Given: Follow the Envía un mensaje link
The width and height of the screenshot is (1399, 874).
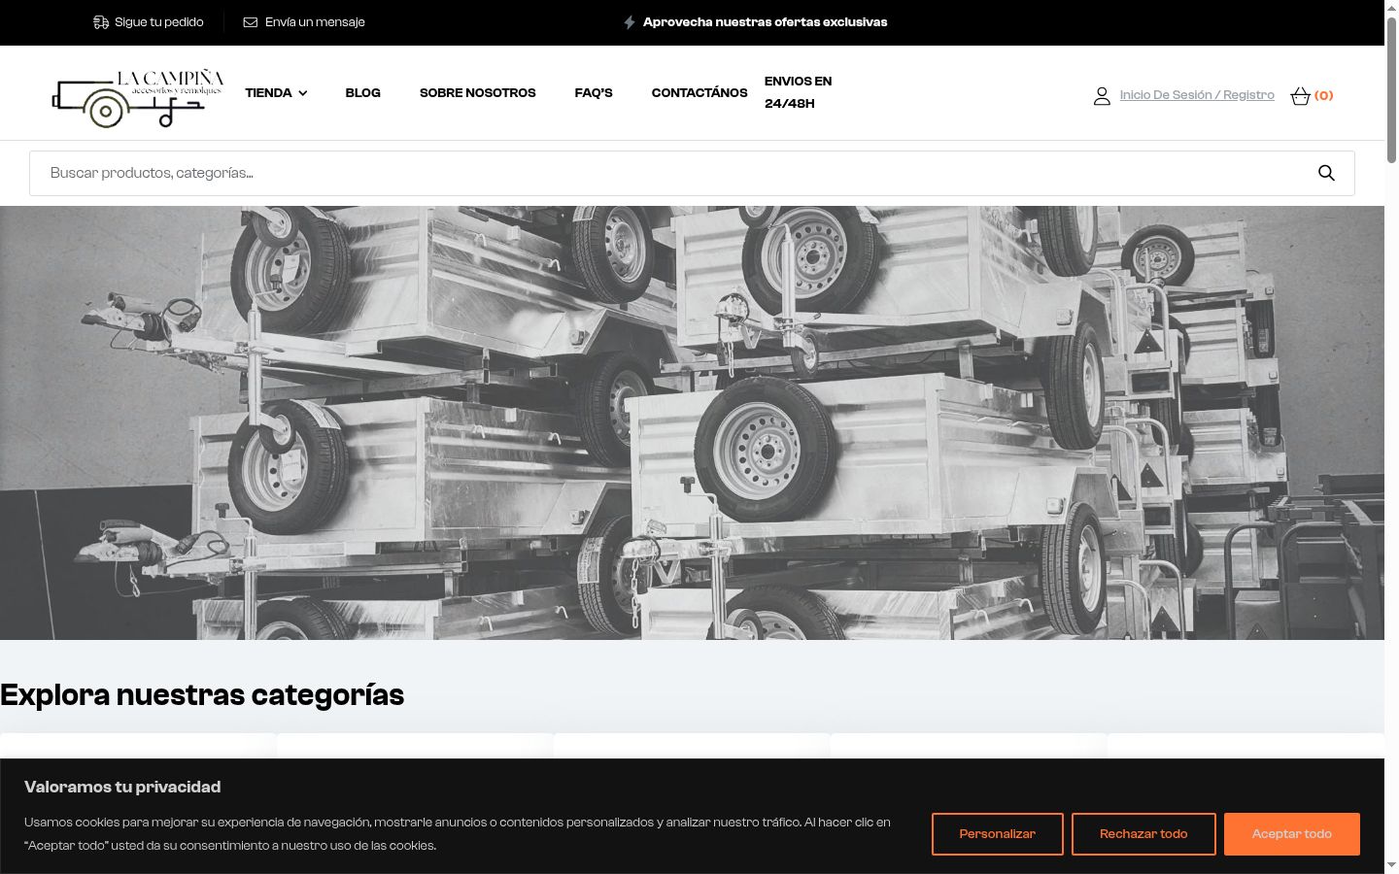Looking at the screenshot, I should pos(315,22).
